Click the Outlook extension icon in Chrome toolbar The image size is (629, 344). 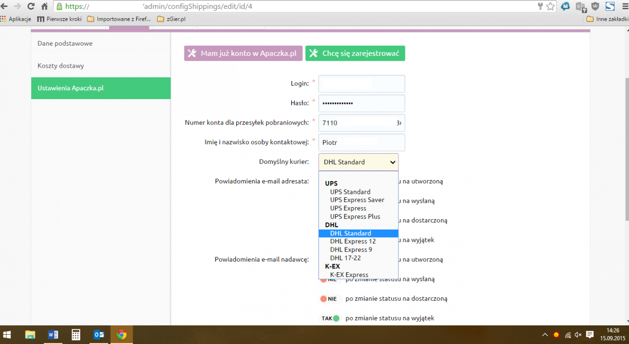coord(580,6)
